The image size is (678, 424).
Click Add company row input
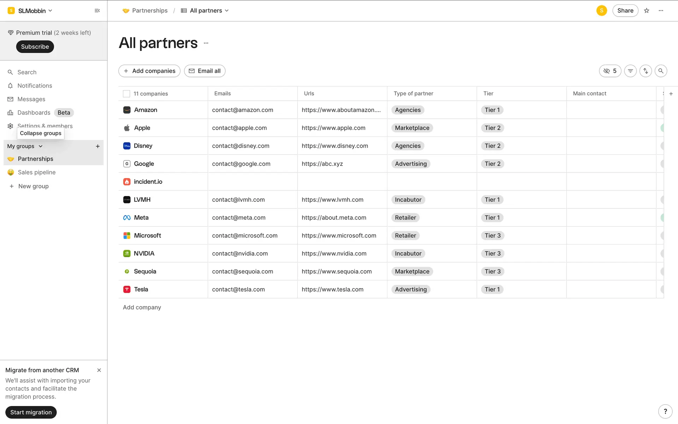click(x=142, y=307)
